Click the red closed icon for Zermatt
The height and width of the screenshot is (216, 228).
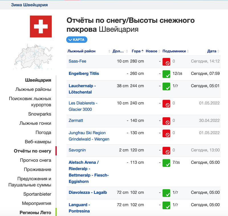tap(166, 121)
